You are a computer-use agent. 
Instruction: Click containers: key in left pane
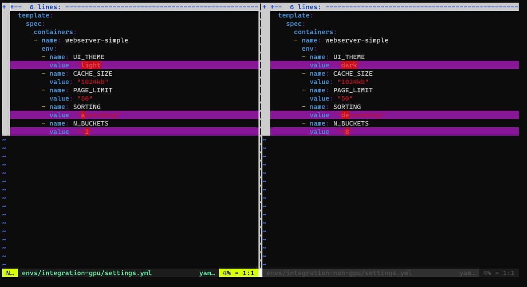(55, 32)
